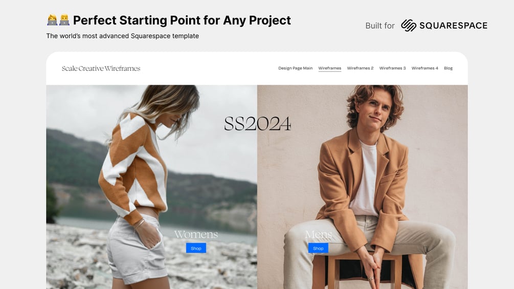This screenshot has width=514, height=289.
Task: Click the man in tan blazer photo
Action: [x=363, y=187]
